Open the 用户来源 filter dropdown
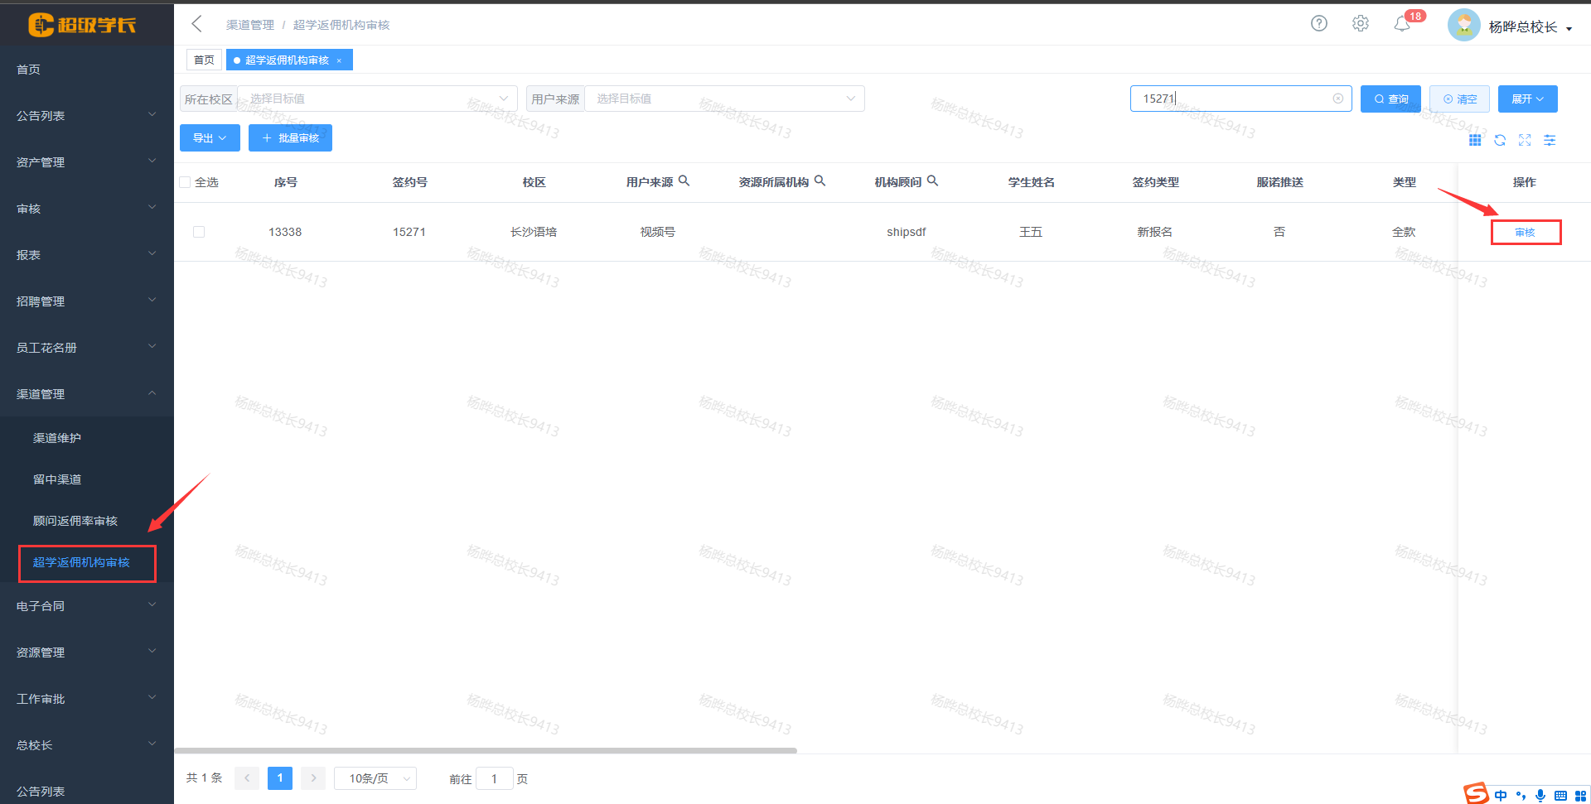1591x804 pixels. (x=724, y=99)
